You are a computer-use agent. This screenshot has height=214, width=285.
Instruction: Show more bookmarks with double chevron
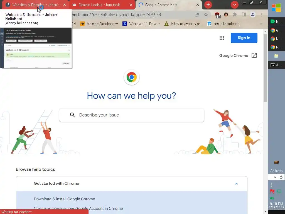261,24
